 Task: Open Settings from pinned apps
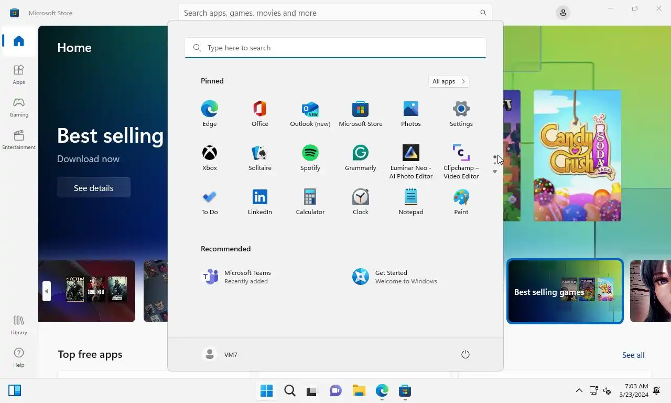[461, 113]
